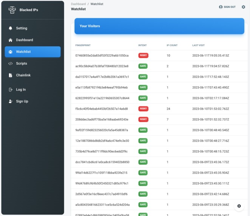
Task: Click the IP count value 24
Action: pyautogui.click(x=168, y=109)
